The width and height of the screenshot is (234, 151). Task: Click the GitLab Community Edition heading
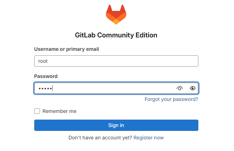[x=116, y=35]
